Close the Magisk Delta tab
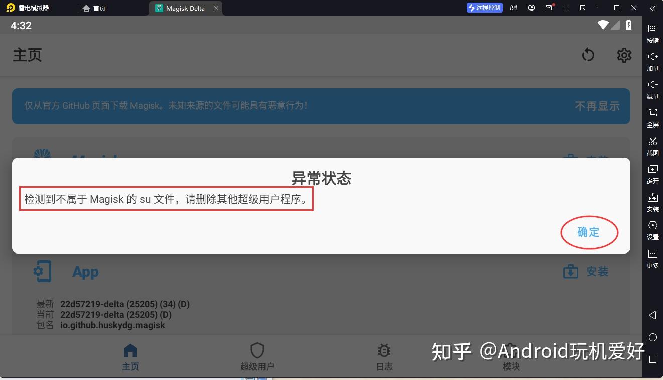 216,8
